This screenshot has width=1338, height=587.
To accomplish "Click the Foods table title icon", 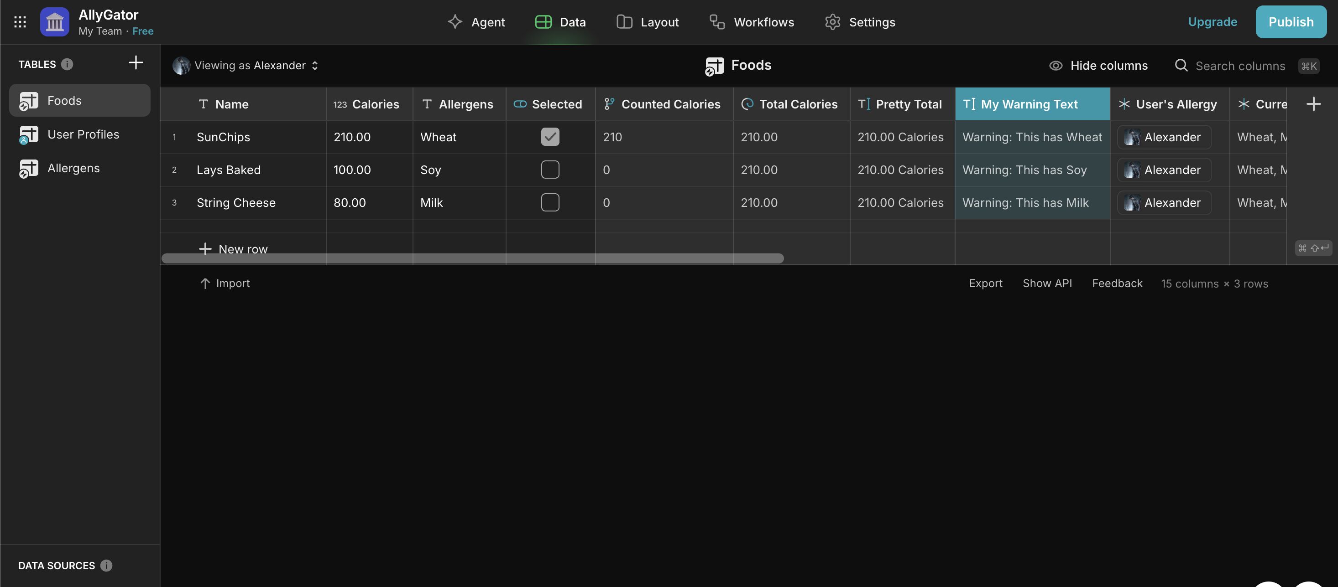I will tap(714, 66).
